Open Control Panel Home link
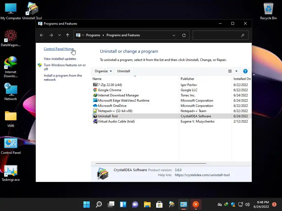Image resolution: width=282 pixels, height=211 pixels. tap(59, 49)
